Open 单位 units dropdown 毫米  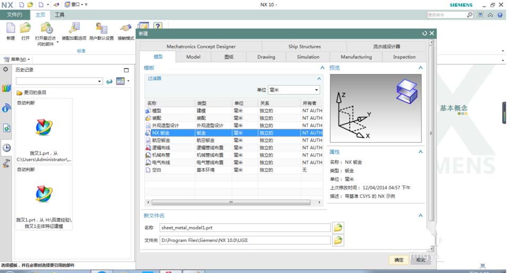click(x=294, y=90)
